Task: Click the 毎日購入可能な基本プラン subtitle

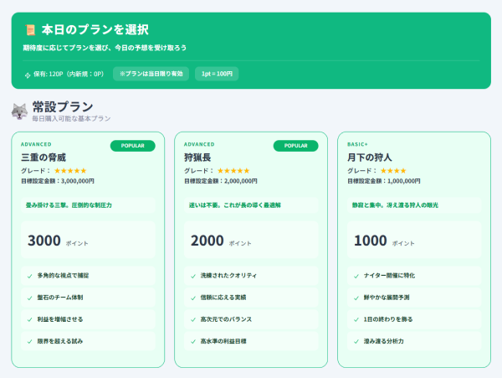Action: coord(71,119)
